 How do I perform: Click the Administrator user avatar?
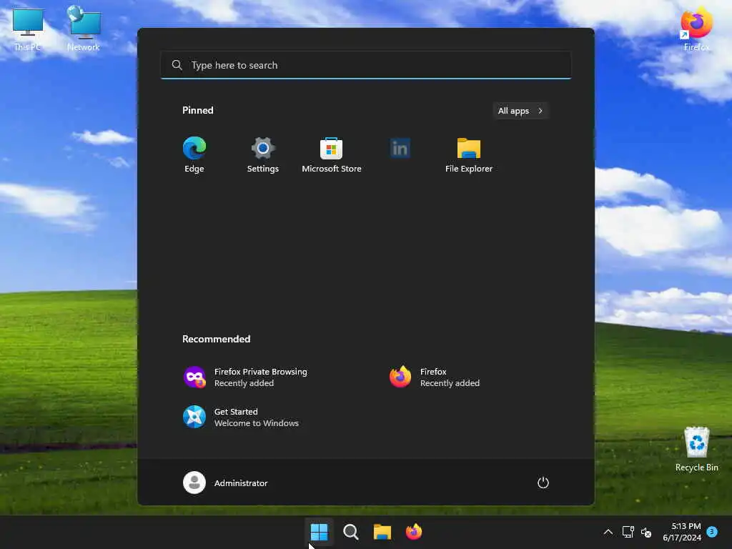pyautogui.click(x=194, y=483)
